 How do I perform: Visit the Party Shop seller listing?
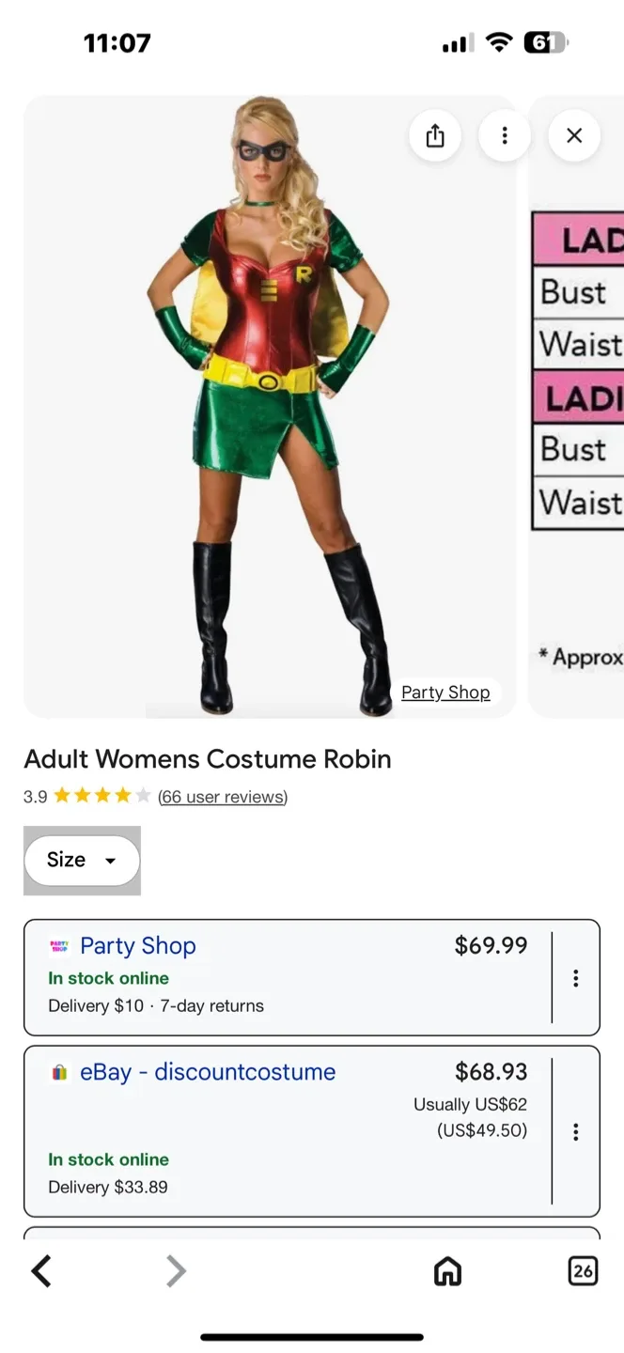point(138,946)
